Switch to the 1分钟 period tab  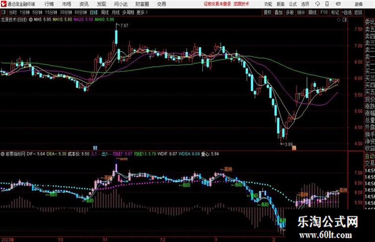[x=24, y=12]
